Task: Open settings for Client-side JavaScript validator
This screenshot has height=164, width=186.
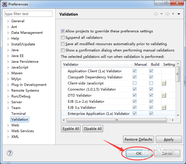Action: (x=164, y=83)
